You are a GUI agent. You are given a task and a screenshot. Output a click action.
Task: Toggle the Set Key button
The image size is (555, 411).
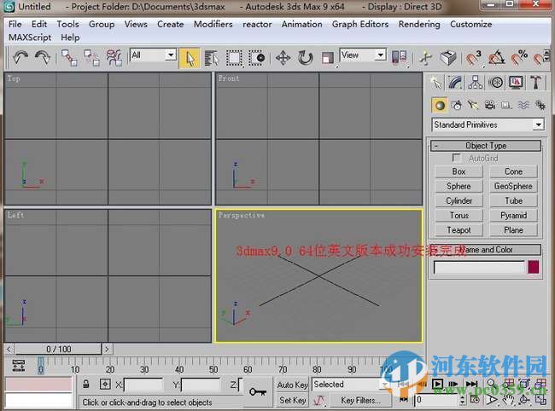[292, 401]
